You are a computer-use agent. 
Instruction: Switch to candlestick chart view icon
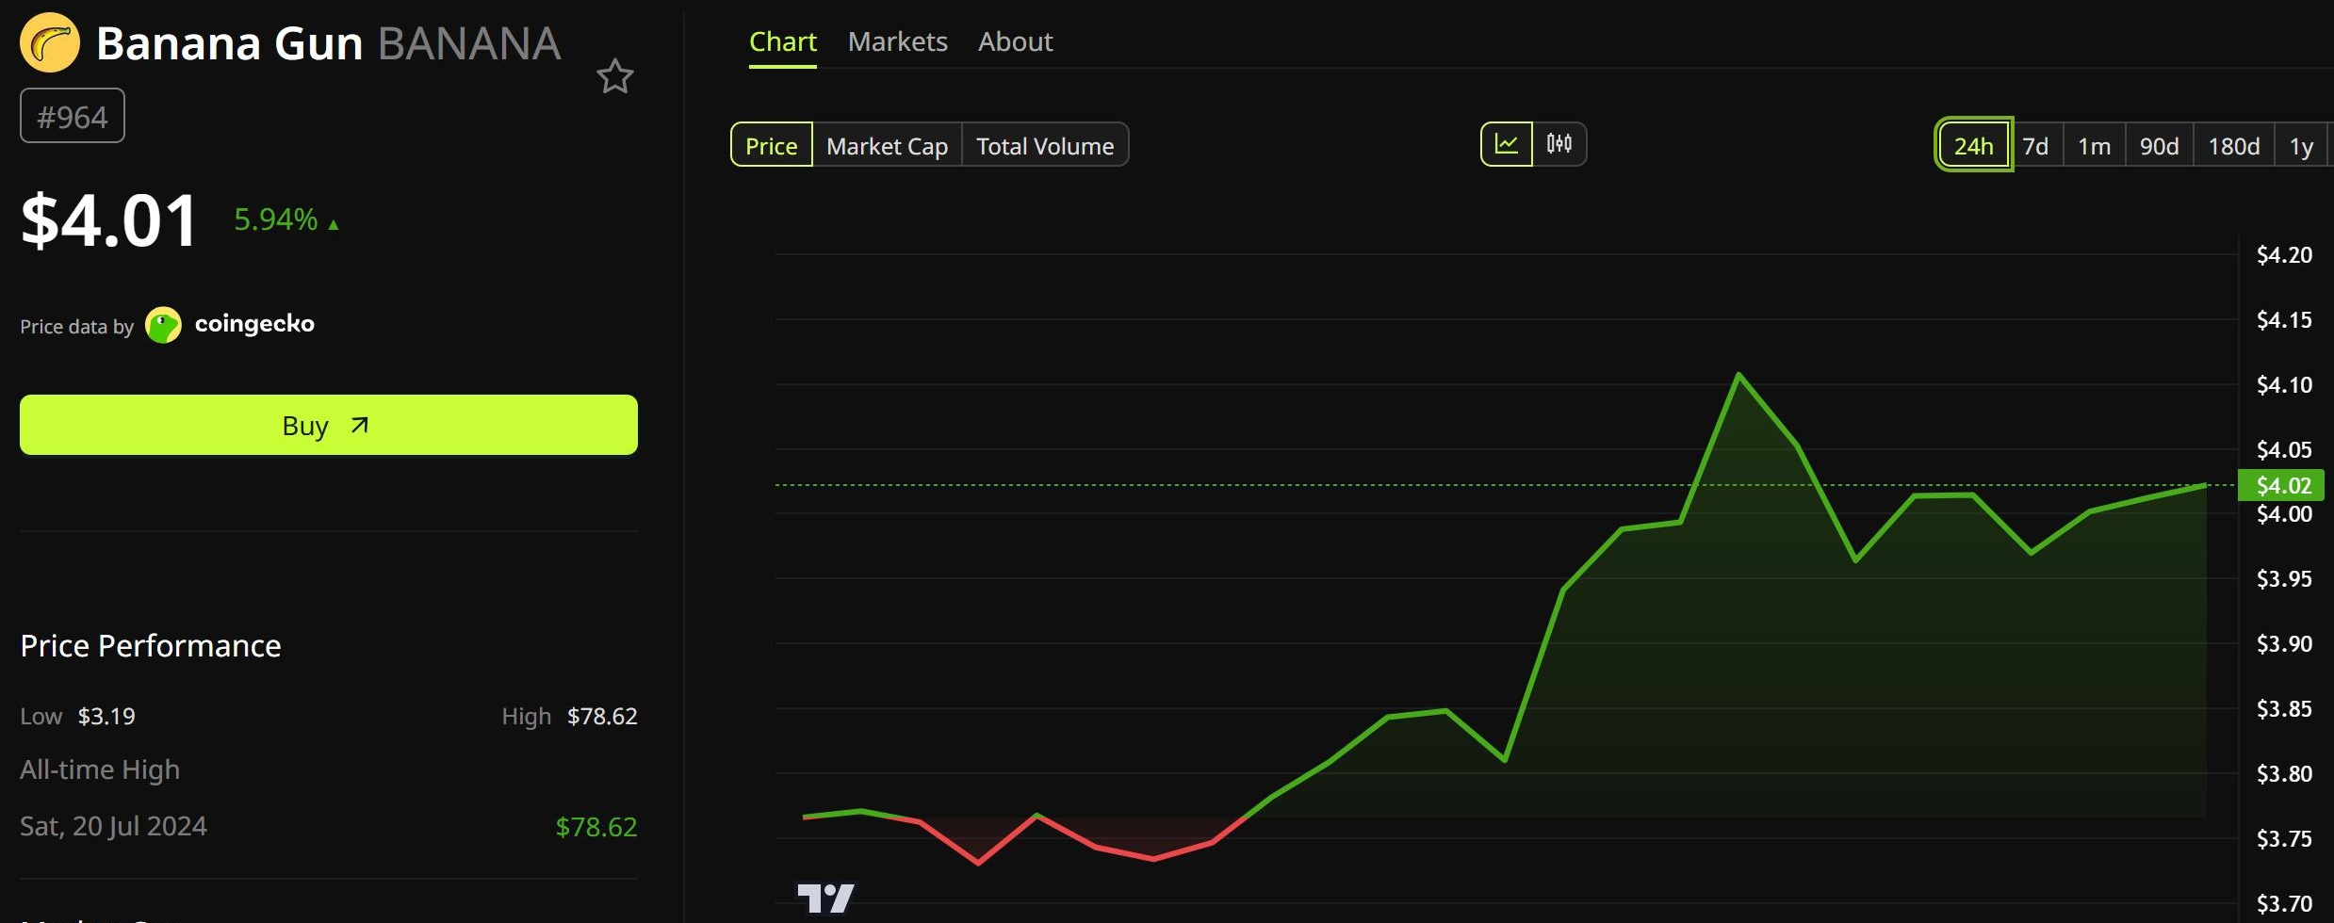point(1559,144)
